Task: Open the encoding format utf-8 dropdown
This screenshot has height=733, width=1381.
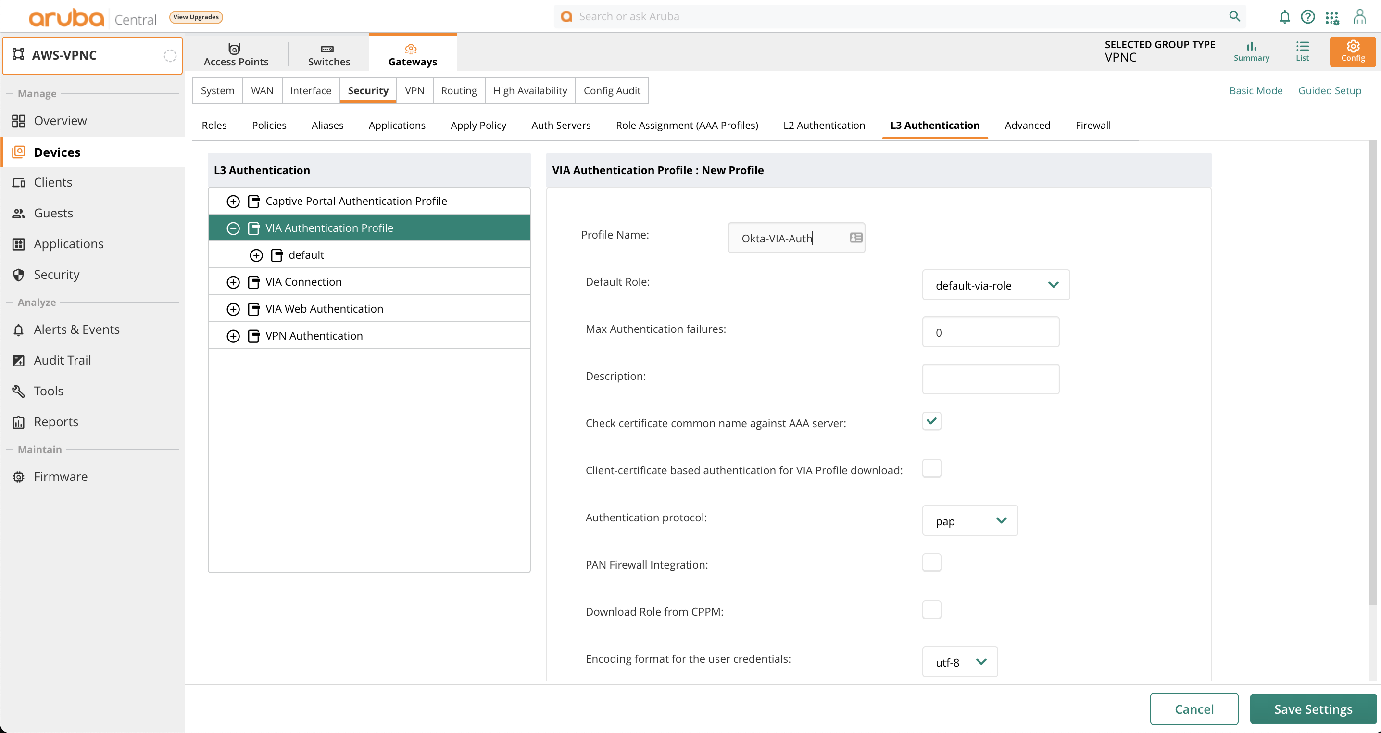Action: 959,662
